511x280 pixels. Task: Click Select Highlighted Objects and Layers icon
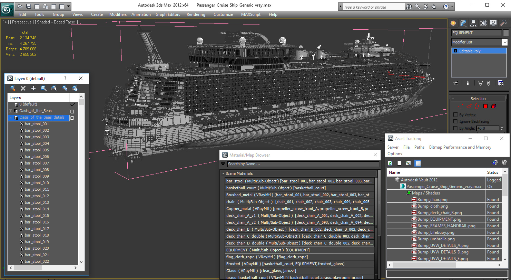pyautogui.click(x=44, y=88)
